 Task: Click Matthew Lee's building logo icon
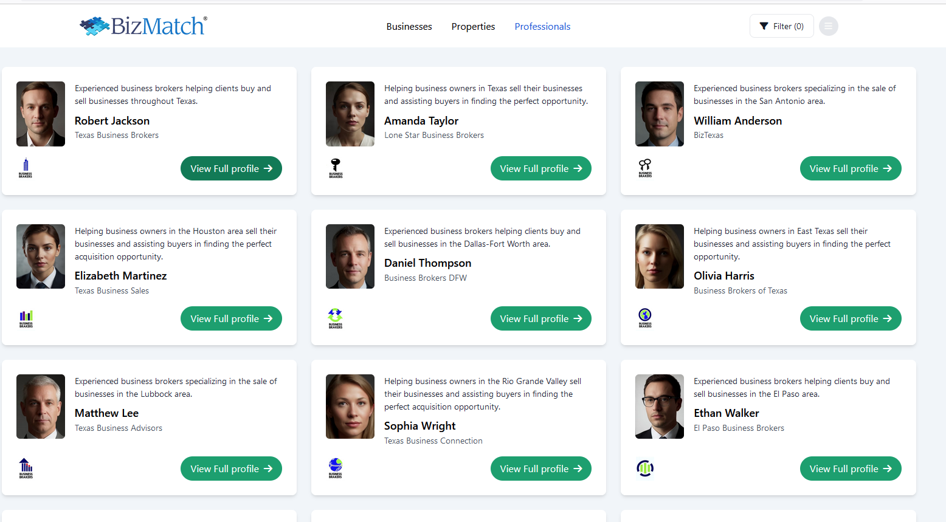tap(26, 468)
